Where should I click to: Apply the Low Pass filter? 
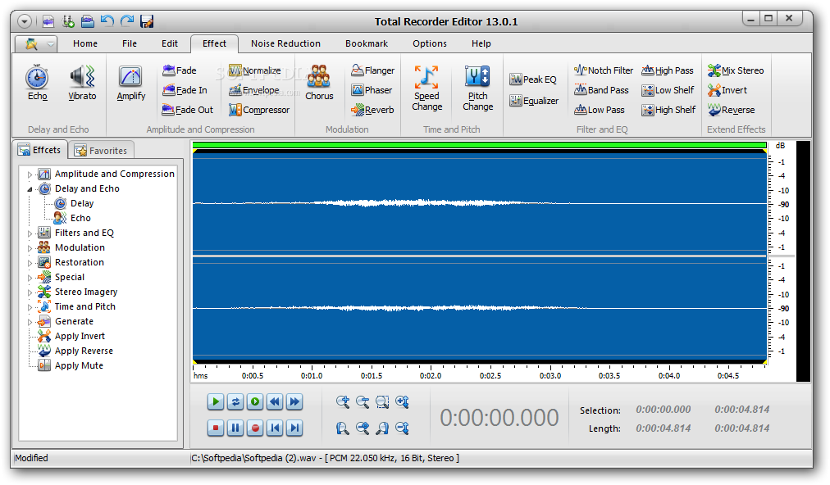tap(600, 110)
